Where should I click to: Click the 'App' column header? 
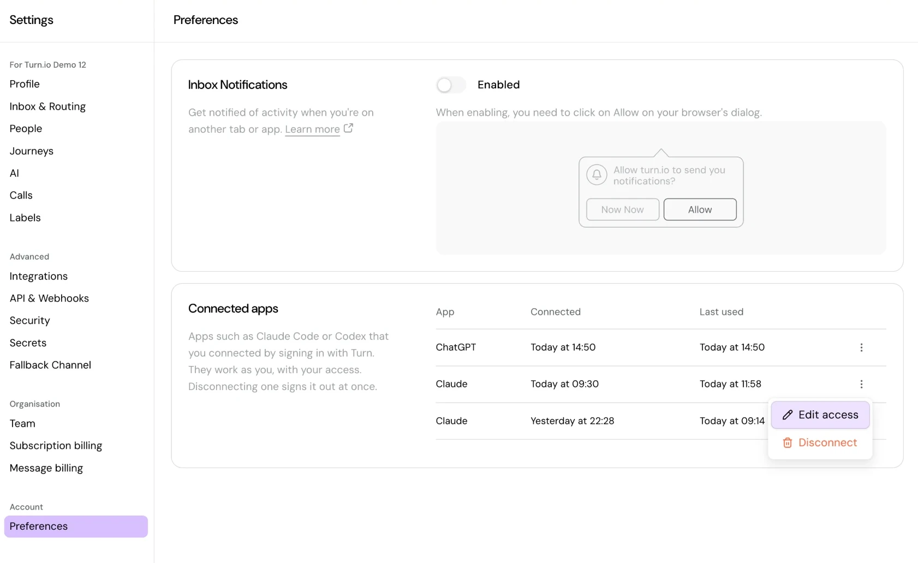(445, 312)
